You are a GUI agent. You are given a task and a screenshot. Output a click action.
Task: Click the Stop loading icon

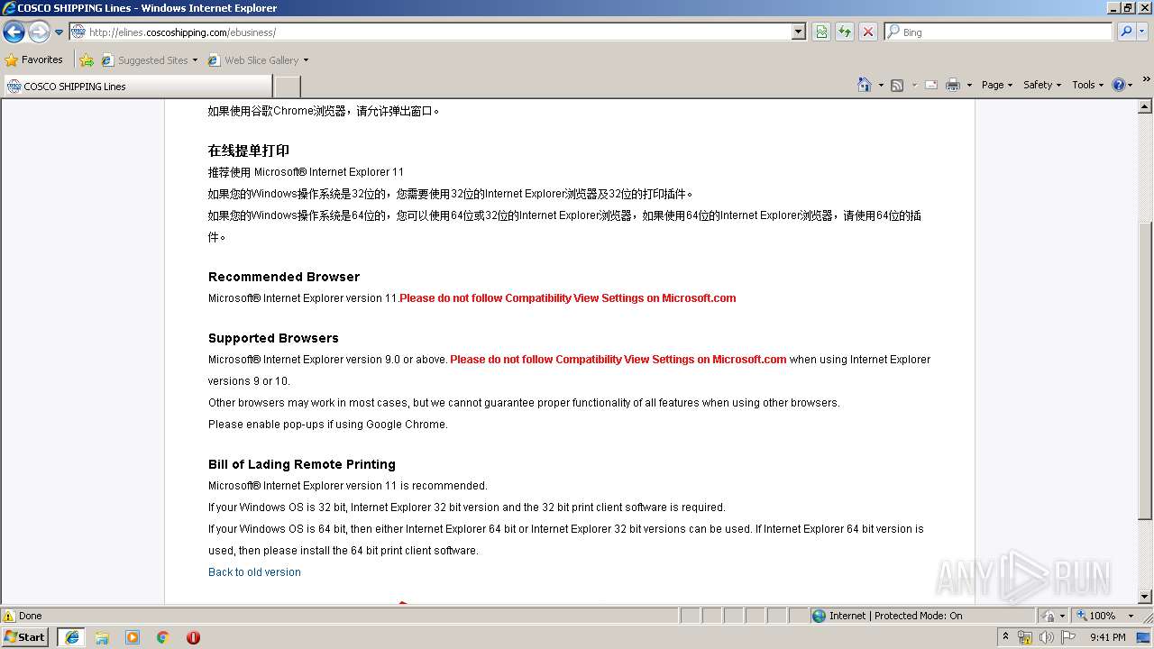868,32
